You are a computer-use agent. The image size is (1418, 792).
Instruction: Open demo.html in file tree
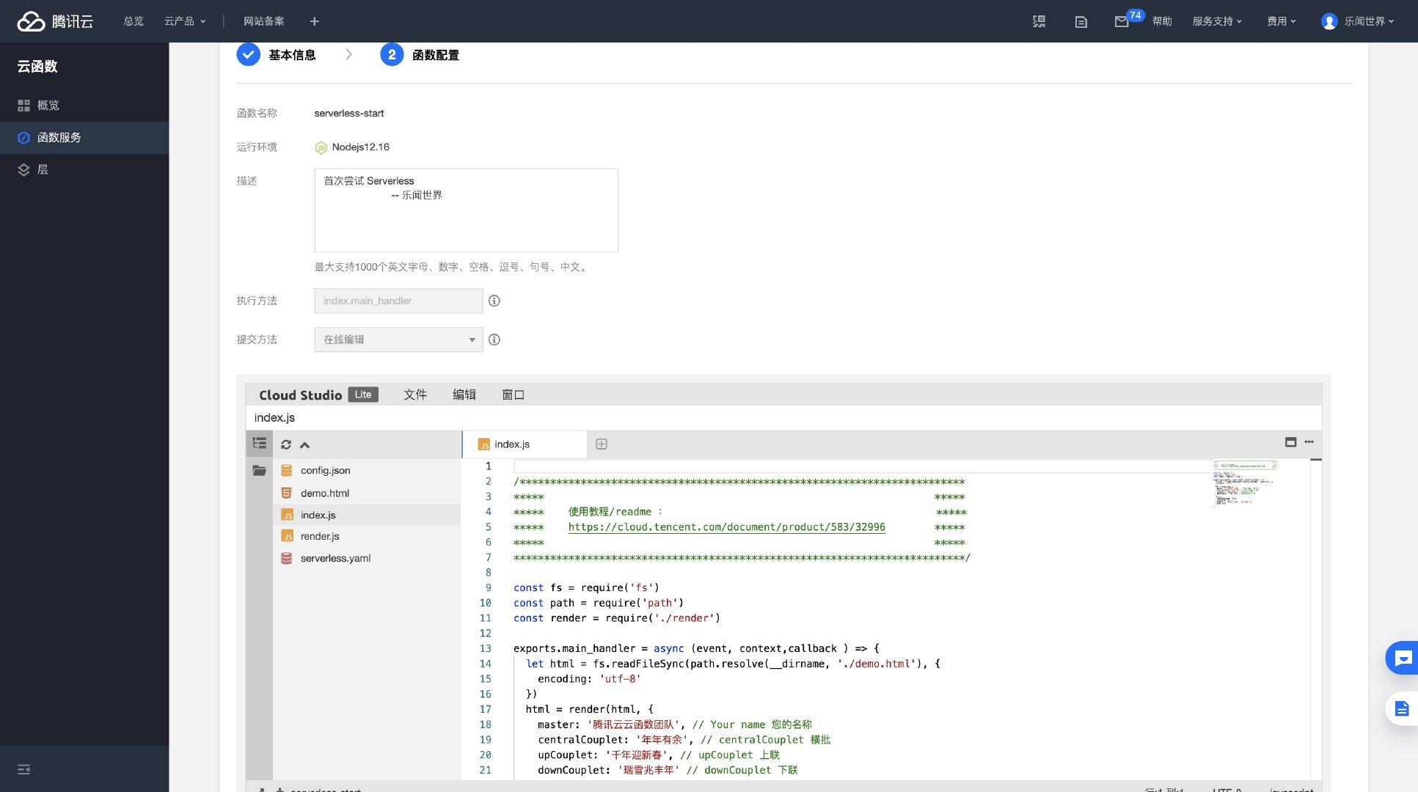click(x=367, y=494)
